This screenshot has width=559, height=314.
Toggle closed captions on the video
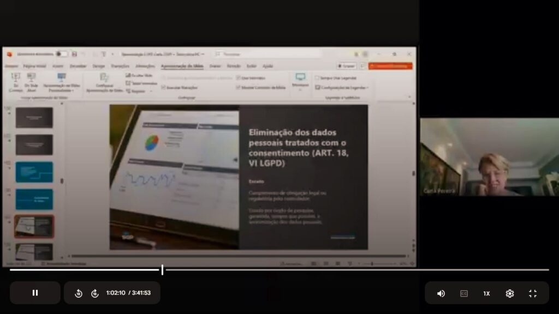(x=464, y=293)
